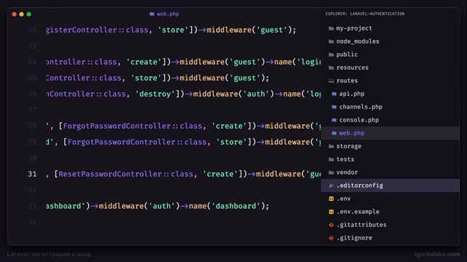Click the yellow .env.example file icon

(x=331, y=212)
